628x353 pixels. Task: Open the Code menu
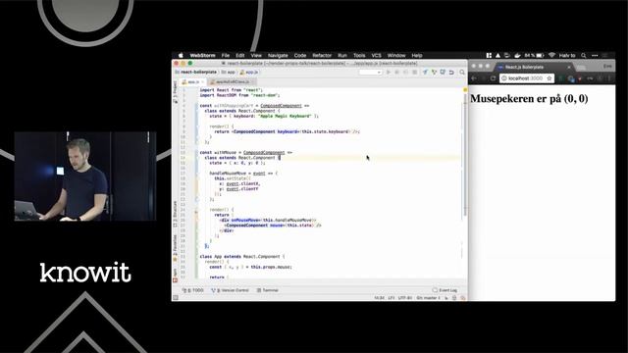(300, 56)
